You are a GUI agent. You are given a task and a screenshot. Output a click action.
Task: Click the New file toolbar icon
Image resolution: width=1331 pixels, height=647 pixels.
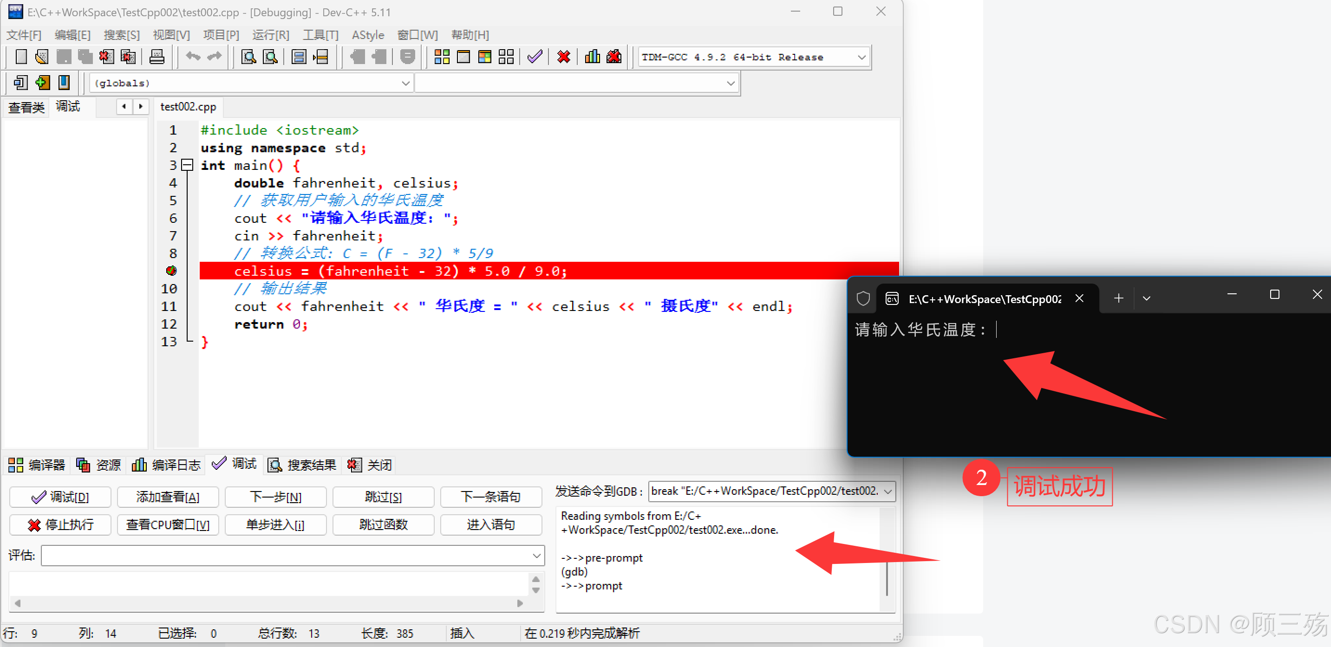coord(21,57)
